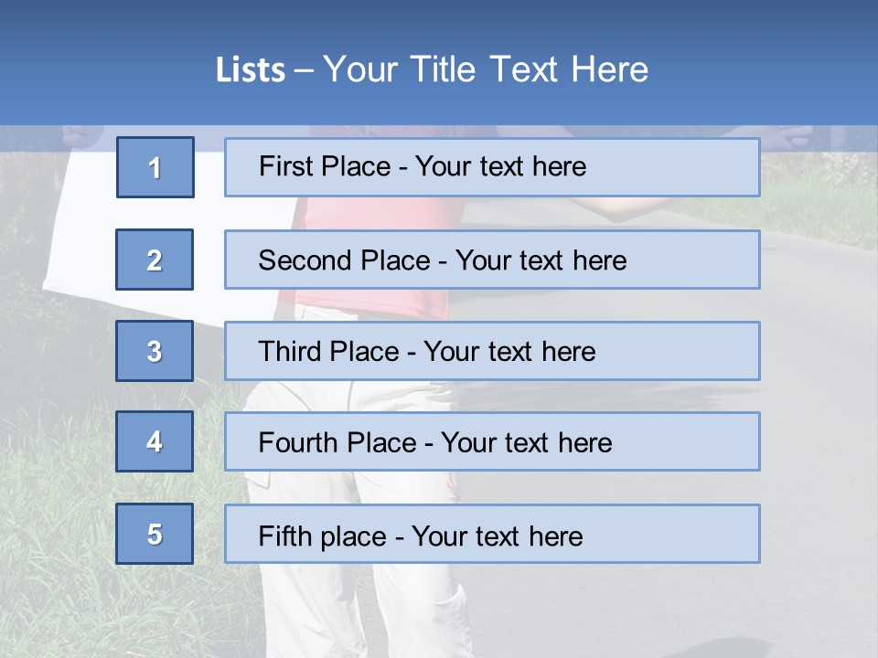Click the number 3 square

(155, 351)
